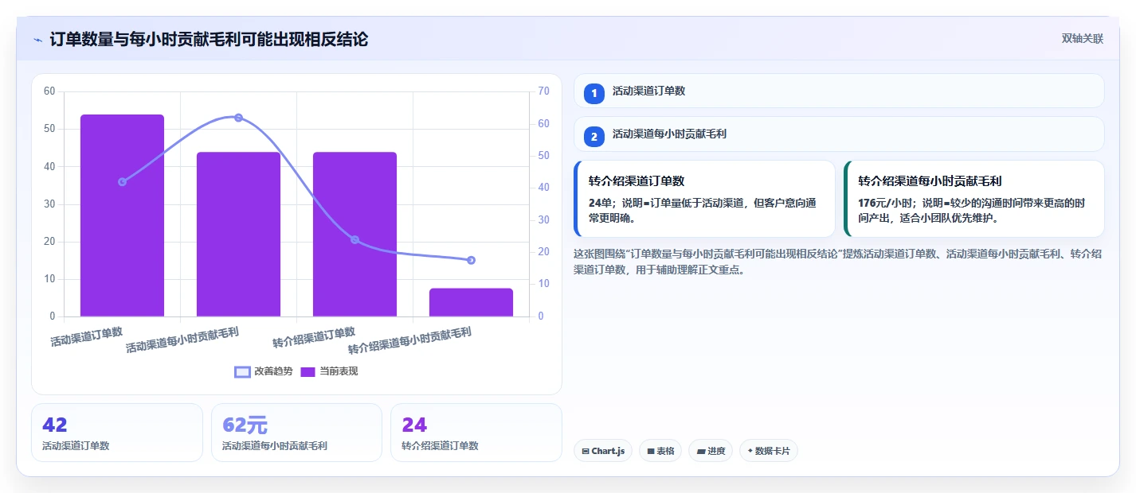
Task: Select the numbered badge 2 item
Action: (x=594, y=137)
